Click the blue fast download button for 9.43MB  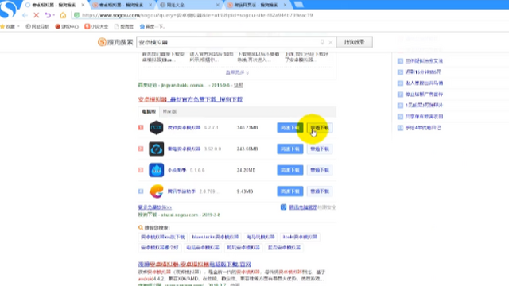coord(289,191)
